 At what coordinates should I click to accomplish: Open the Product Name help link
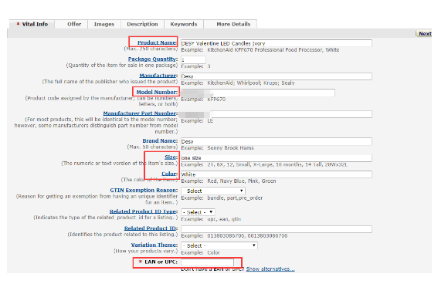pos(157,42)
